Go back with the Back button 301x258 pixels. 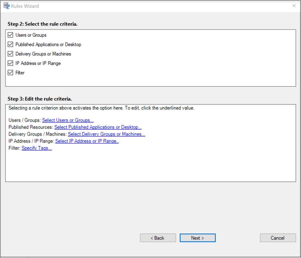[158, 238]
